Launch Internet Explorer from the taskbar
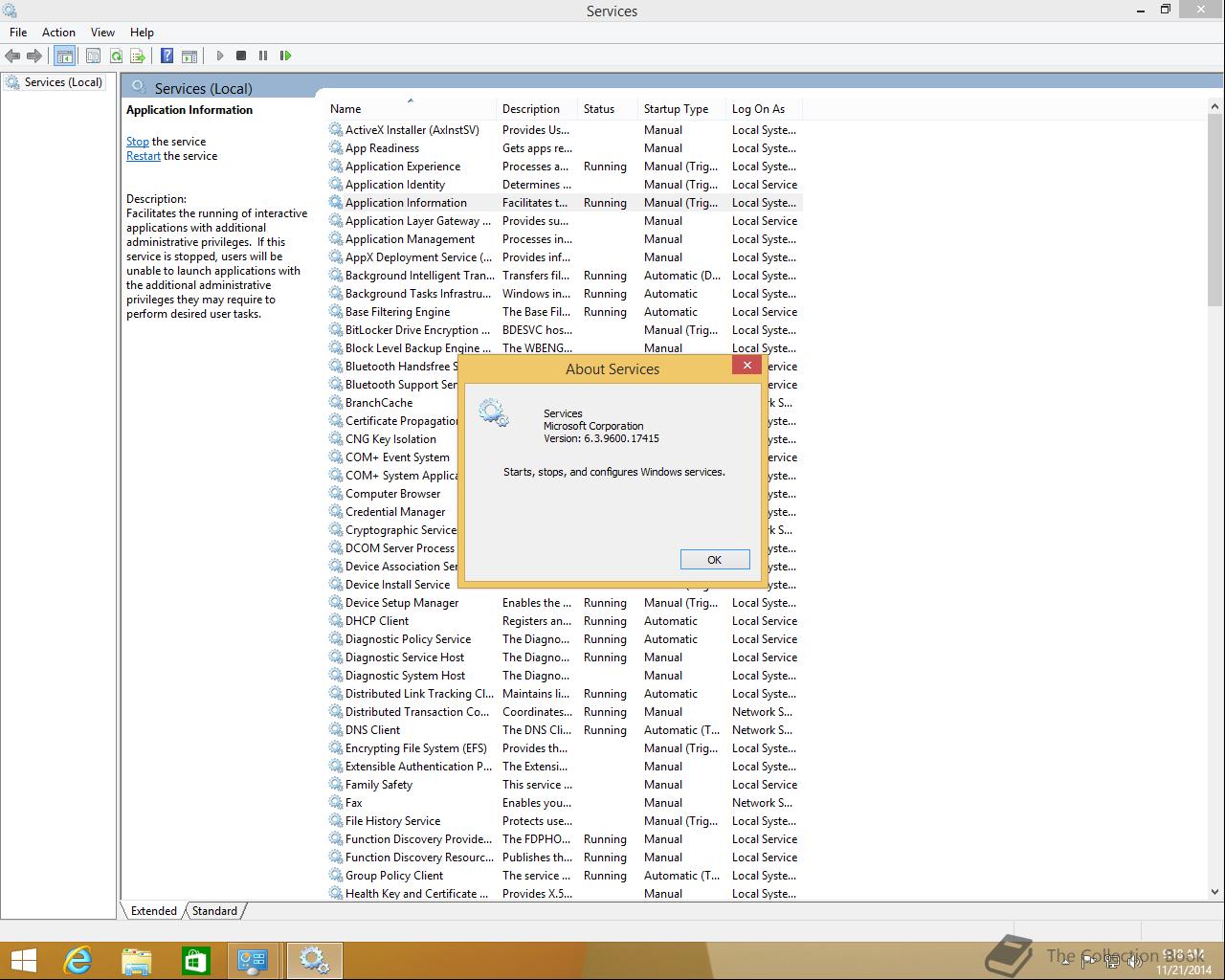This screenshot has width=1225, height=980. point(78,960)
